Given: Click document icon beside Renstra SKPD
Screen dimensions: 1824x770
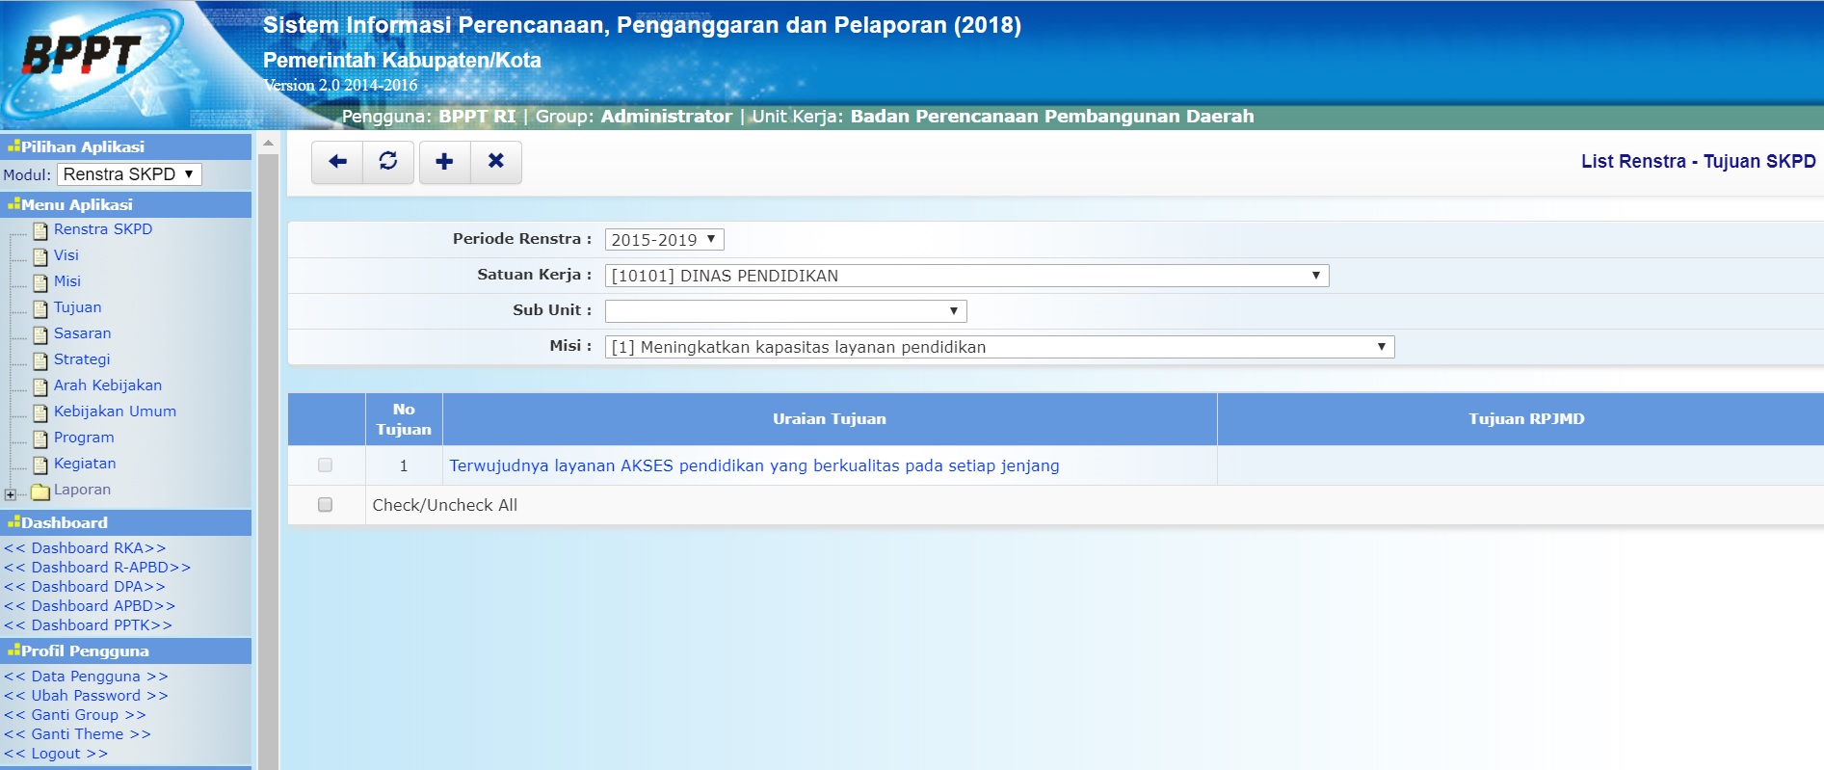Looking at the screenshot, I should [40, 230].
